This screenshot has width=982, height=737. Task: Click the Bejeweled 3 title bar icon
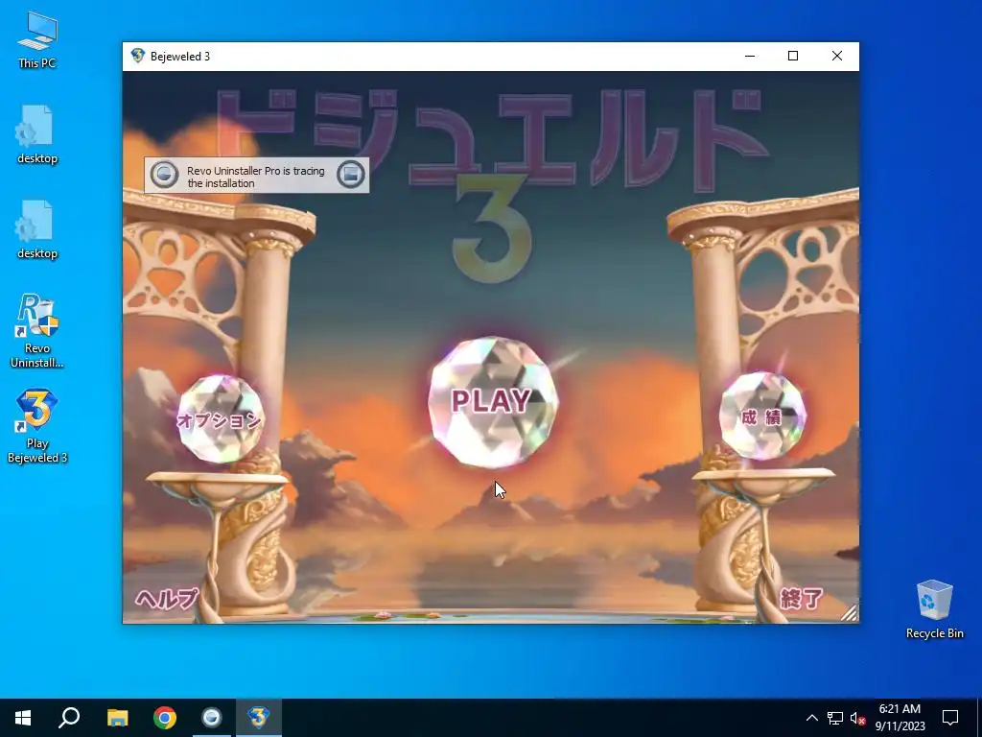[x=138, y=56]
